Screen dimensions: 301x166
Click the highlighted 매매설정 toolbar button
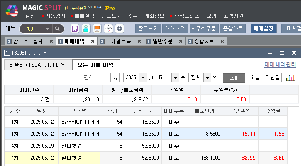264,29
